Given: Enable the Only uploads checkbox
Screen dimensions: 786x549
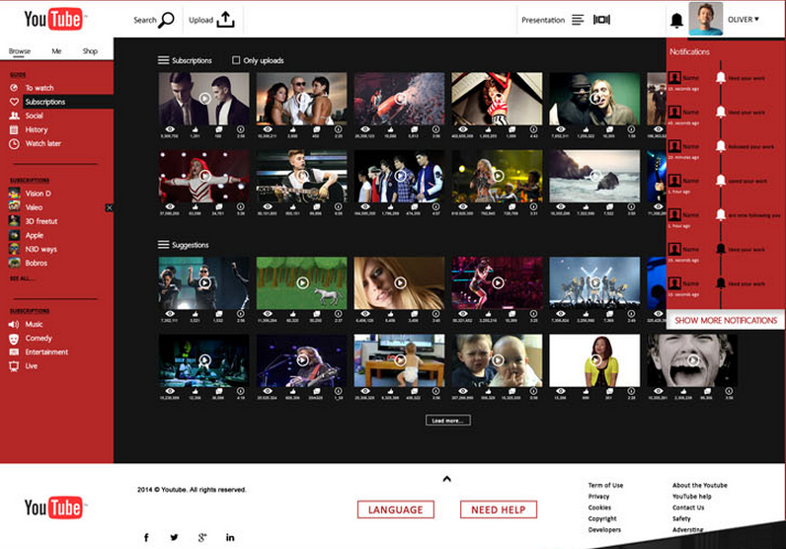Looking at the screenshot, I should 236,60.
